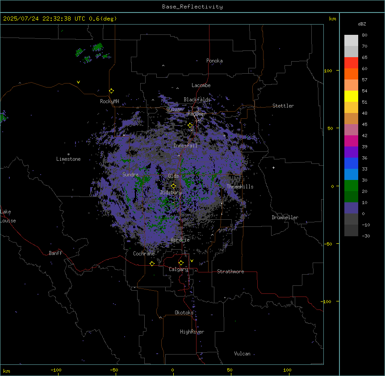Click the yellow diamond marker between Olds and Didsbury
The height and width of the screenshot is (376, 385).
pos(174,186)
